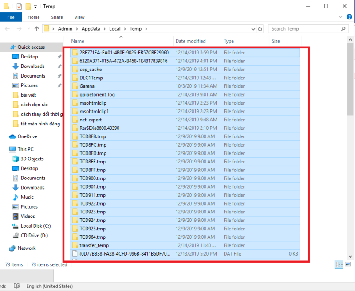Click the vertical scrollbar up arrow

coord(351,39)
